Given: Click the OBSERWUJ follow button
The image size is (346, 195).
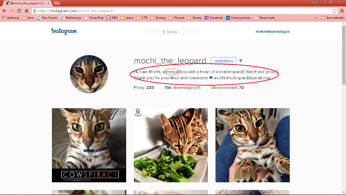Looking at the screenshot, I should (224, 61).
